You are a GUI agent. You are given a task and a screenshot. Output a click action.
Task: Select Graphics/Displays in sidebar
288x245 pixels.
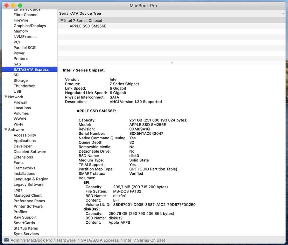[x=30, y=26]
